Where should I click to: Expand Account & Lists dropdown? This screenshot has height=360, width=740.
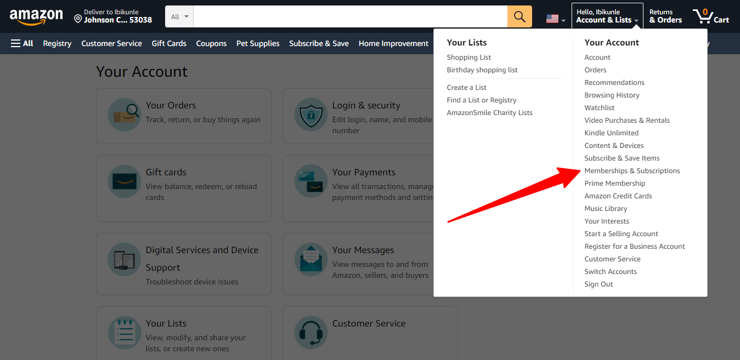click(x=607, y=16)
